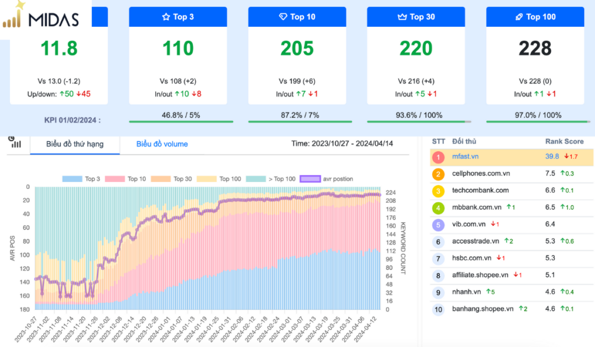This screenshot has width=595, height=347.
Task: Click the KPI 01/02/2024 label
Action: (x=73, y=120)
